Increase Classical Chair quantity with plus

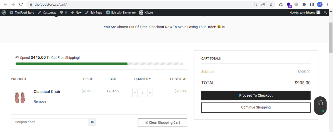150,93
